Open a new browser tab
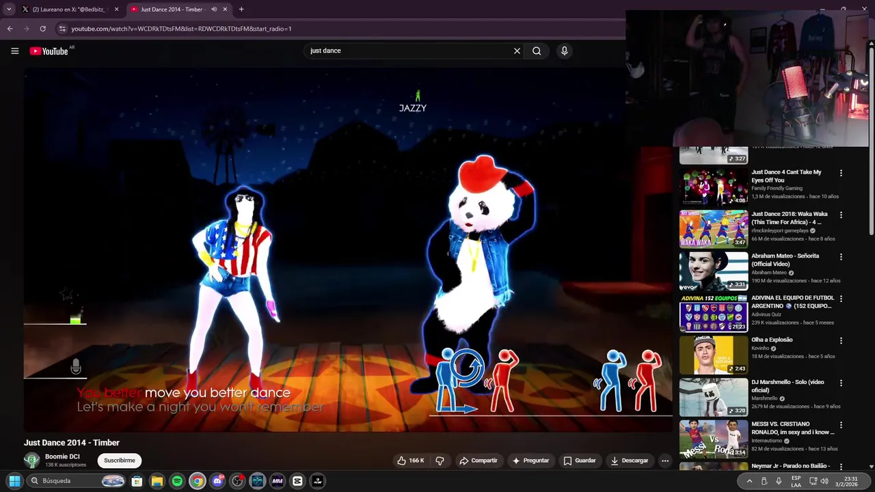The width and height of the screenshot is (875, 492). click(241, 10)
